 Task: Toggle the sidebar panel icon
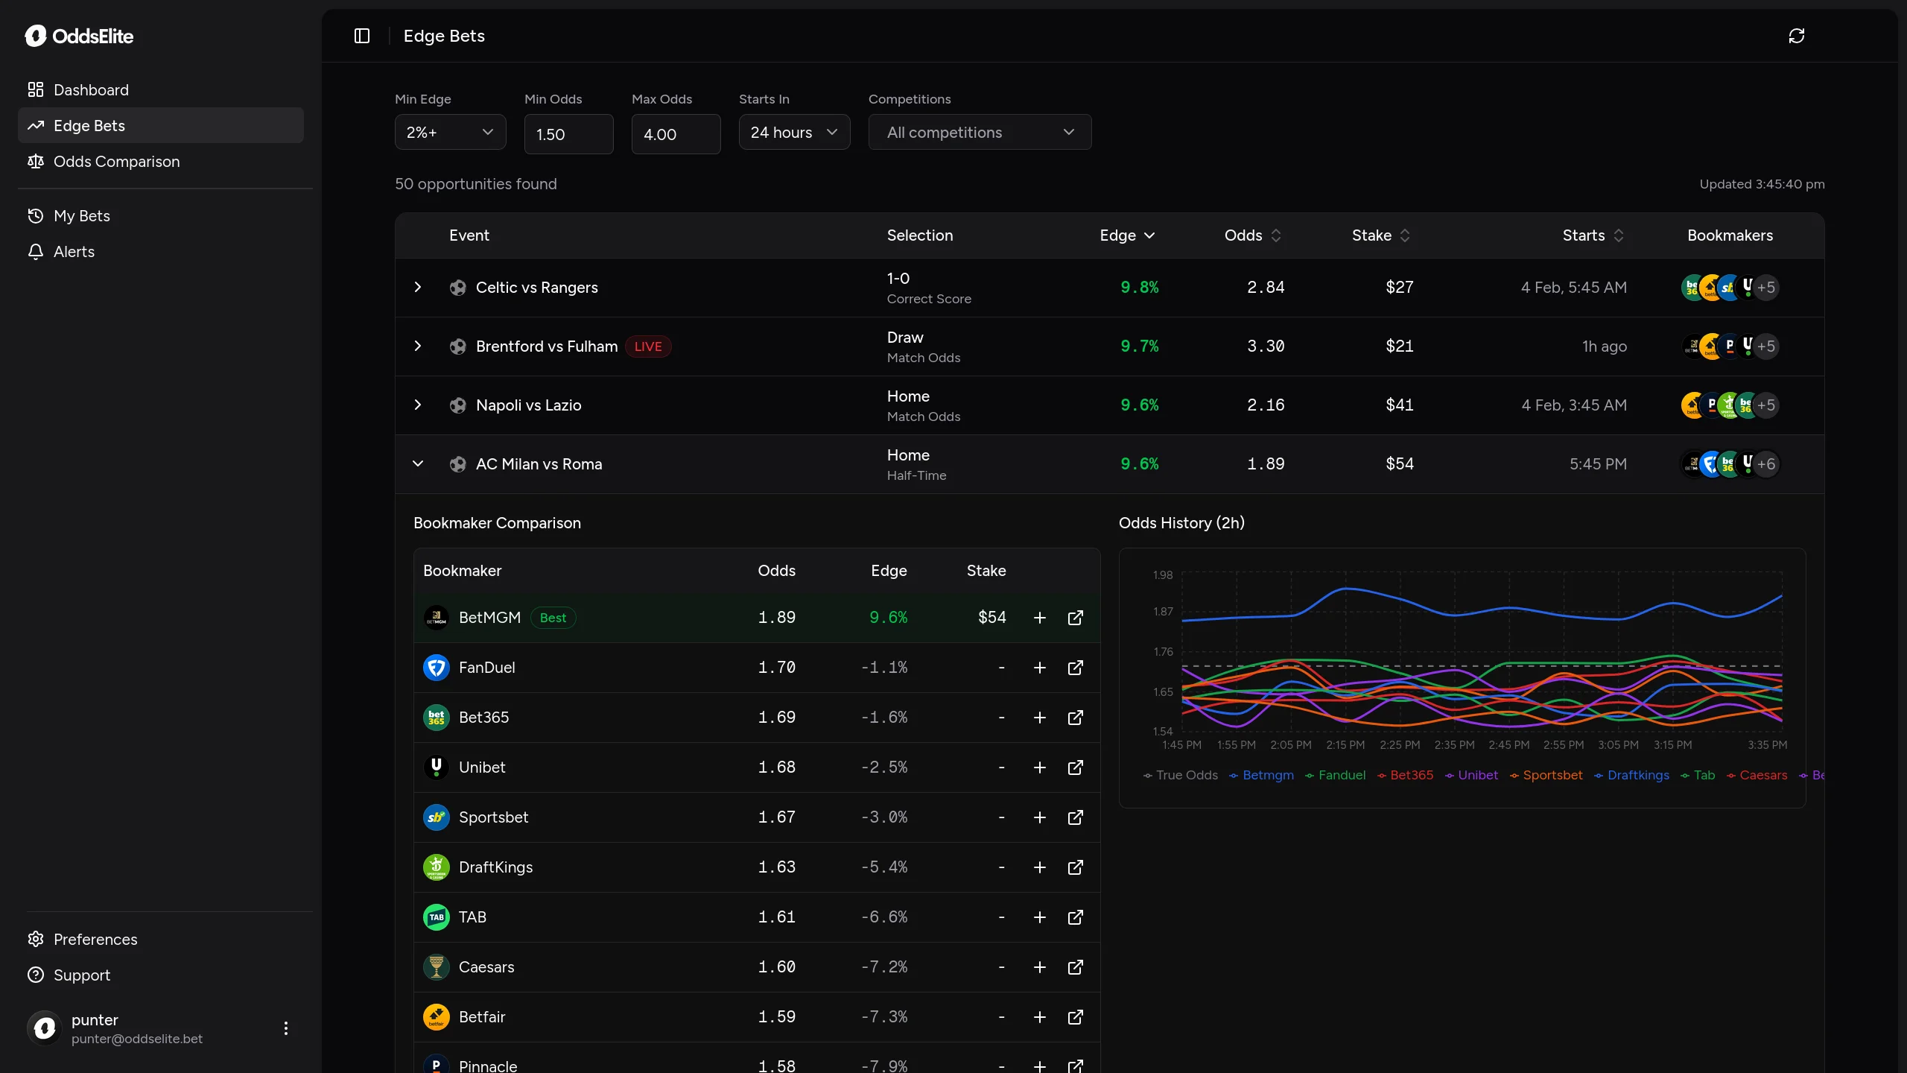[x=362, y=36]
